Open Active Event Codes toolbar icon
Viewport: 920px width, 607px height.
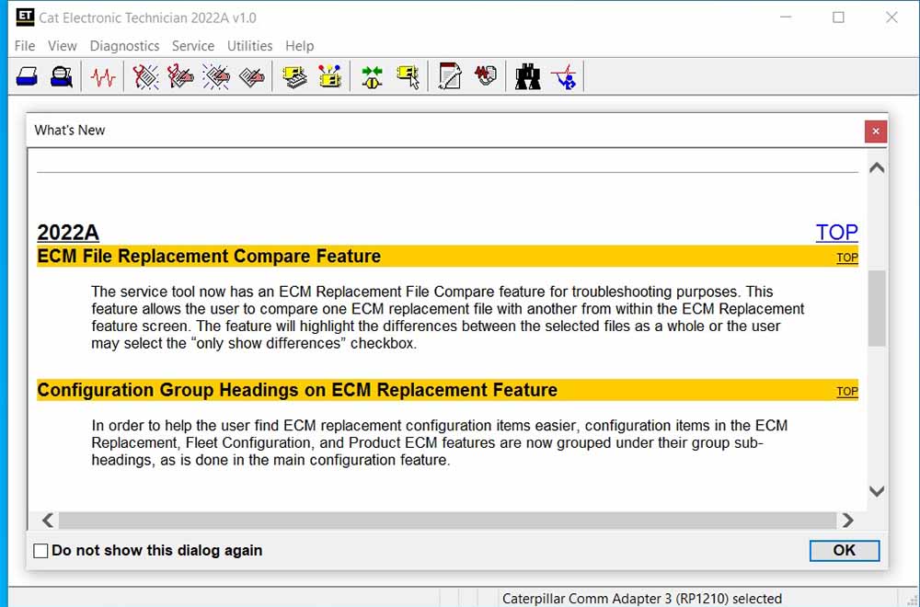click(x=216, y=77)
